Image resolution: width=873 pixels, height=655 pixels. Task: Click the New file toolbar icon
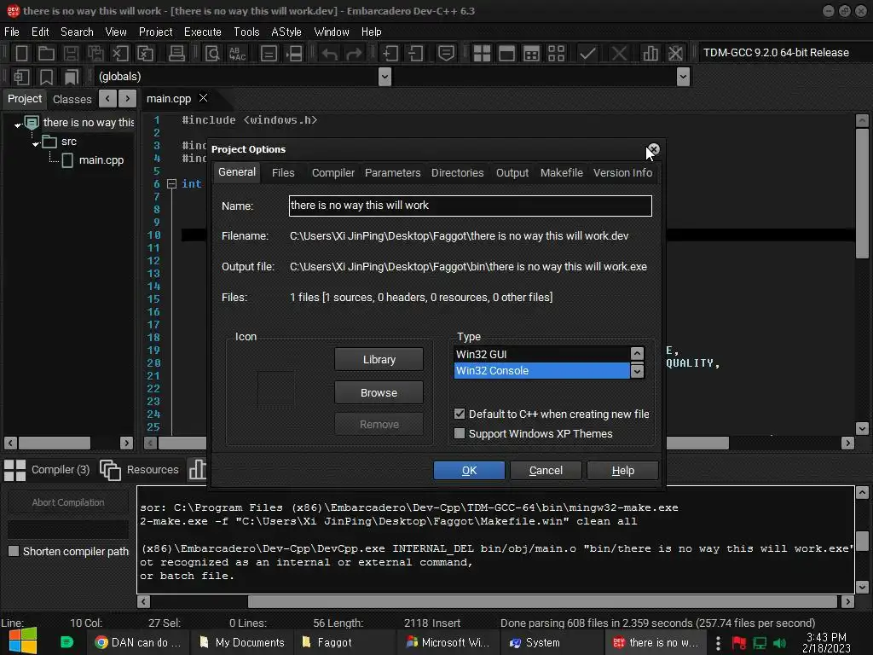tap(21, 54)
